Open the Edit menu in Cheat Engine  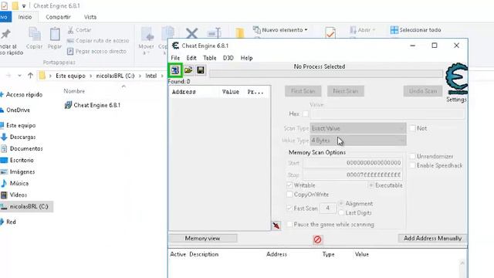point(191,58)
